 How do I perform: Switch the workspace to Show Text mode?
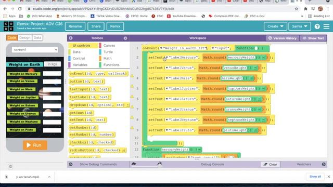(x=313, y=38)
